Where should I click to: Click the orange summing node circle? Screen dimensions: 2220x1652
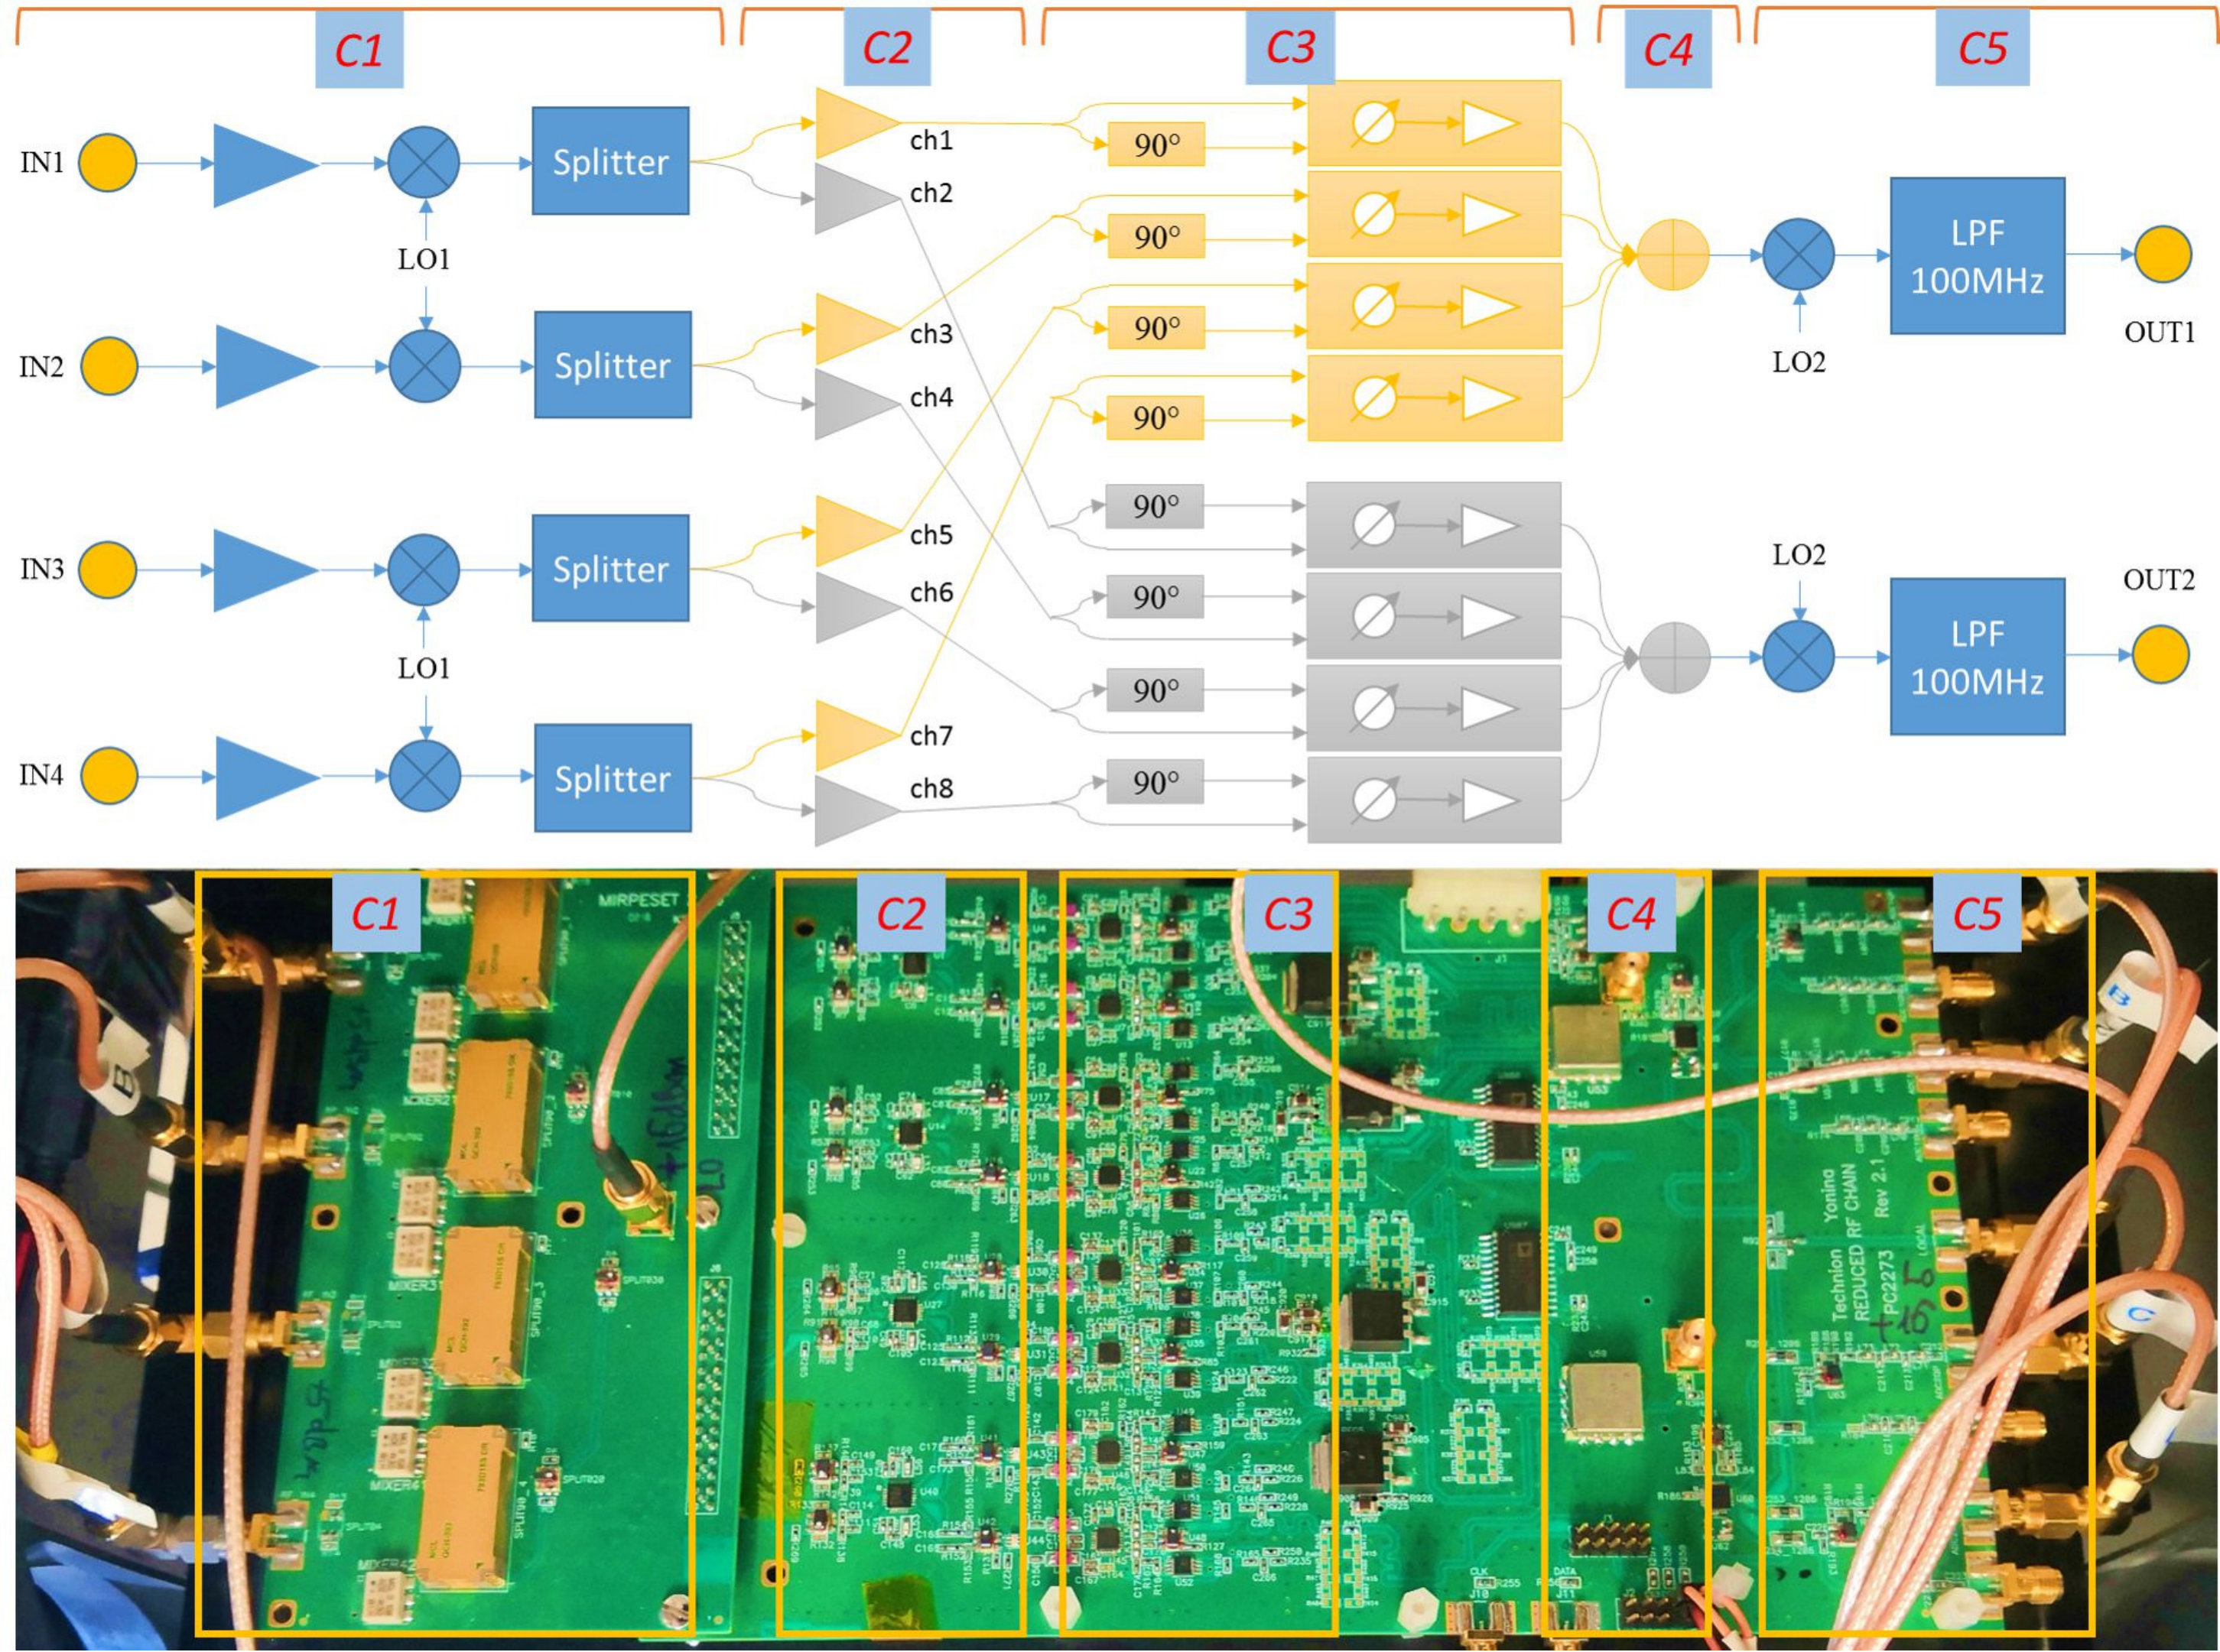click(x=1674, y=255)
